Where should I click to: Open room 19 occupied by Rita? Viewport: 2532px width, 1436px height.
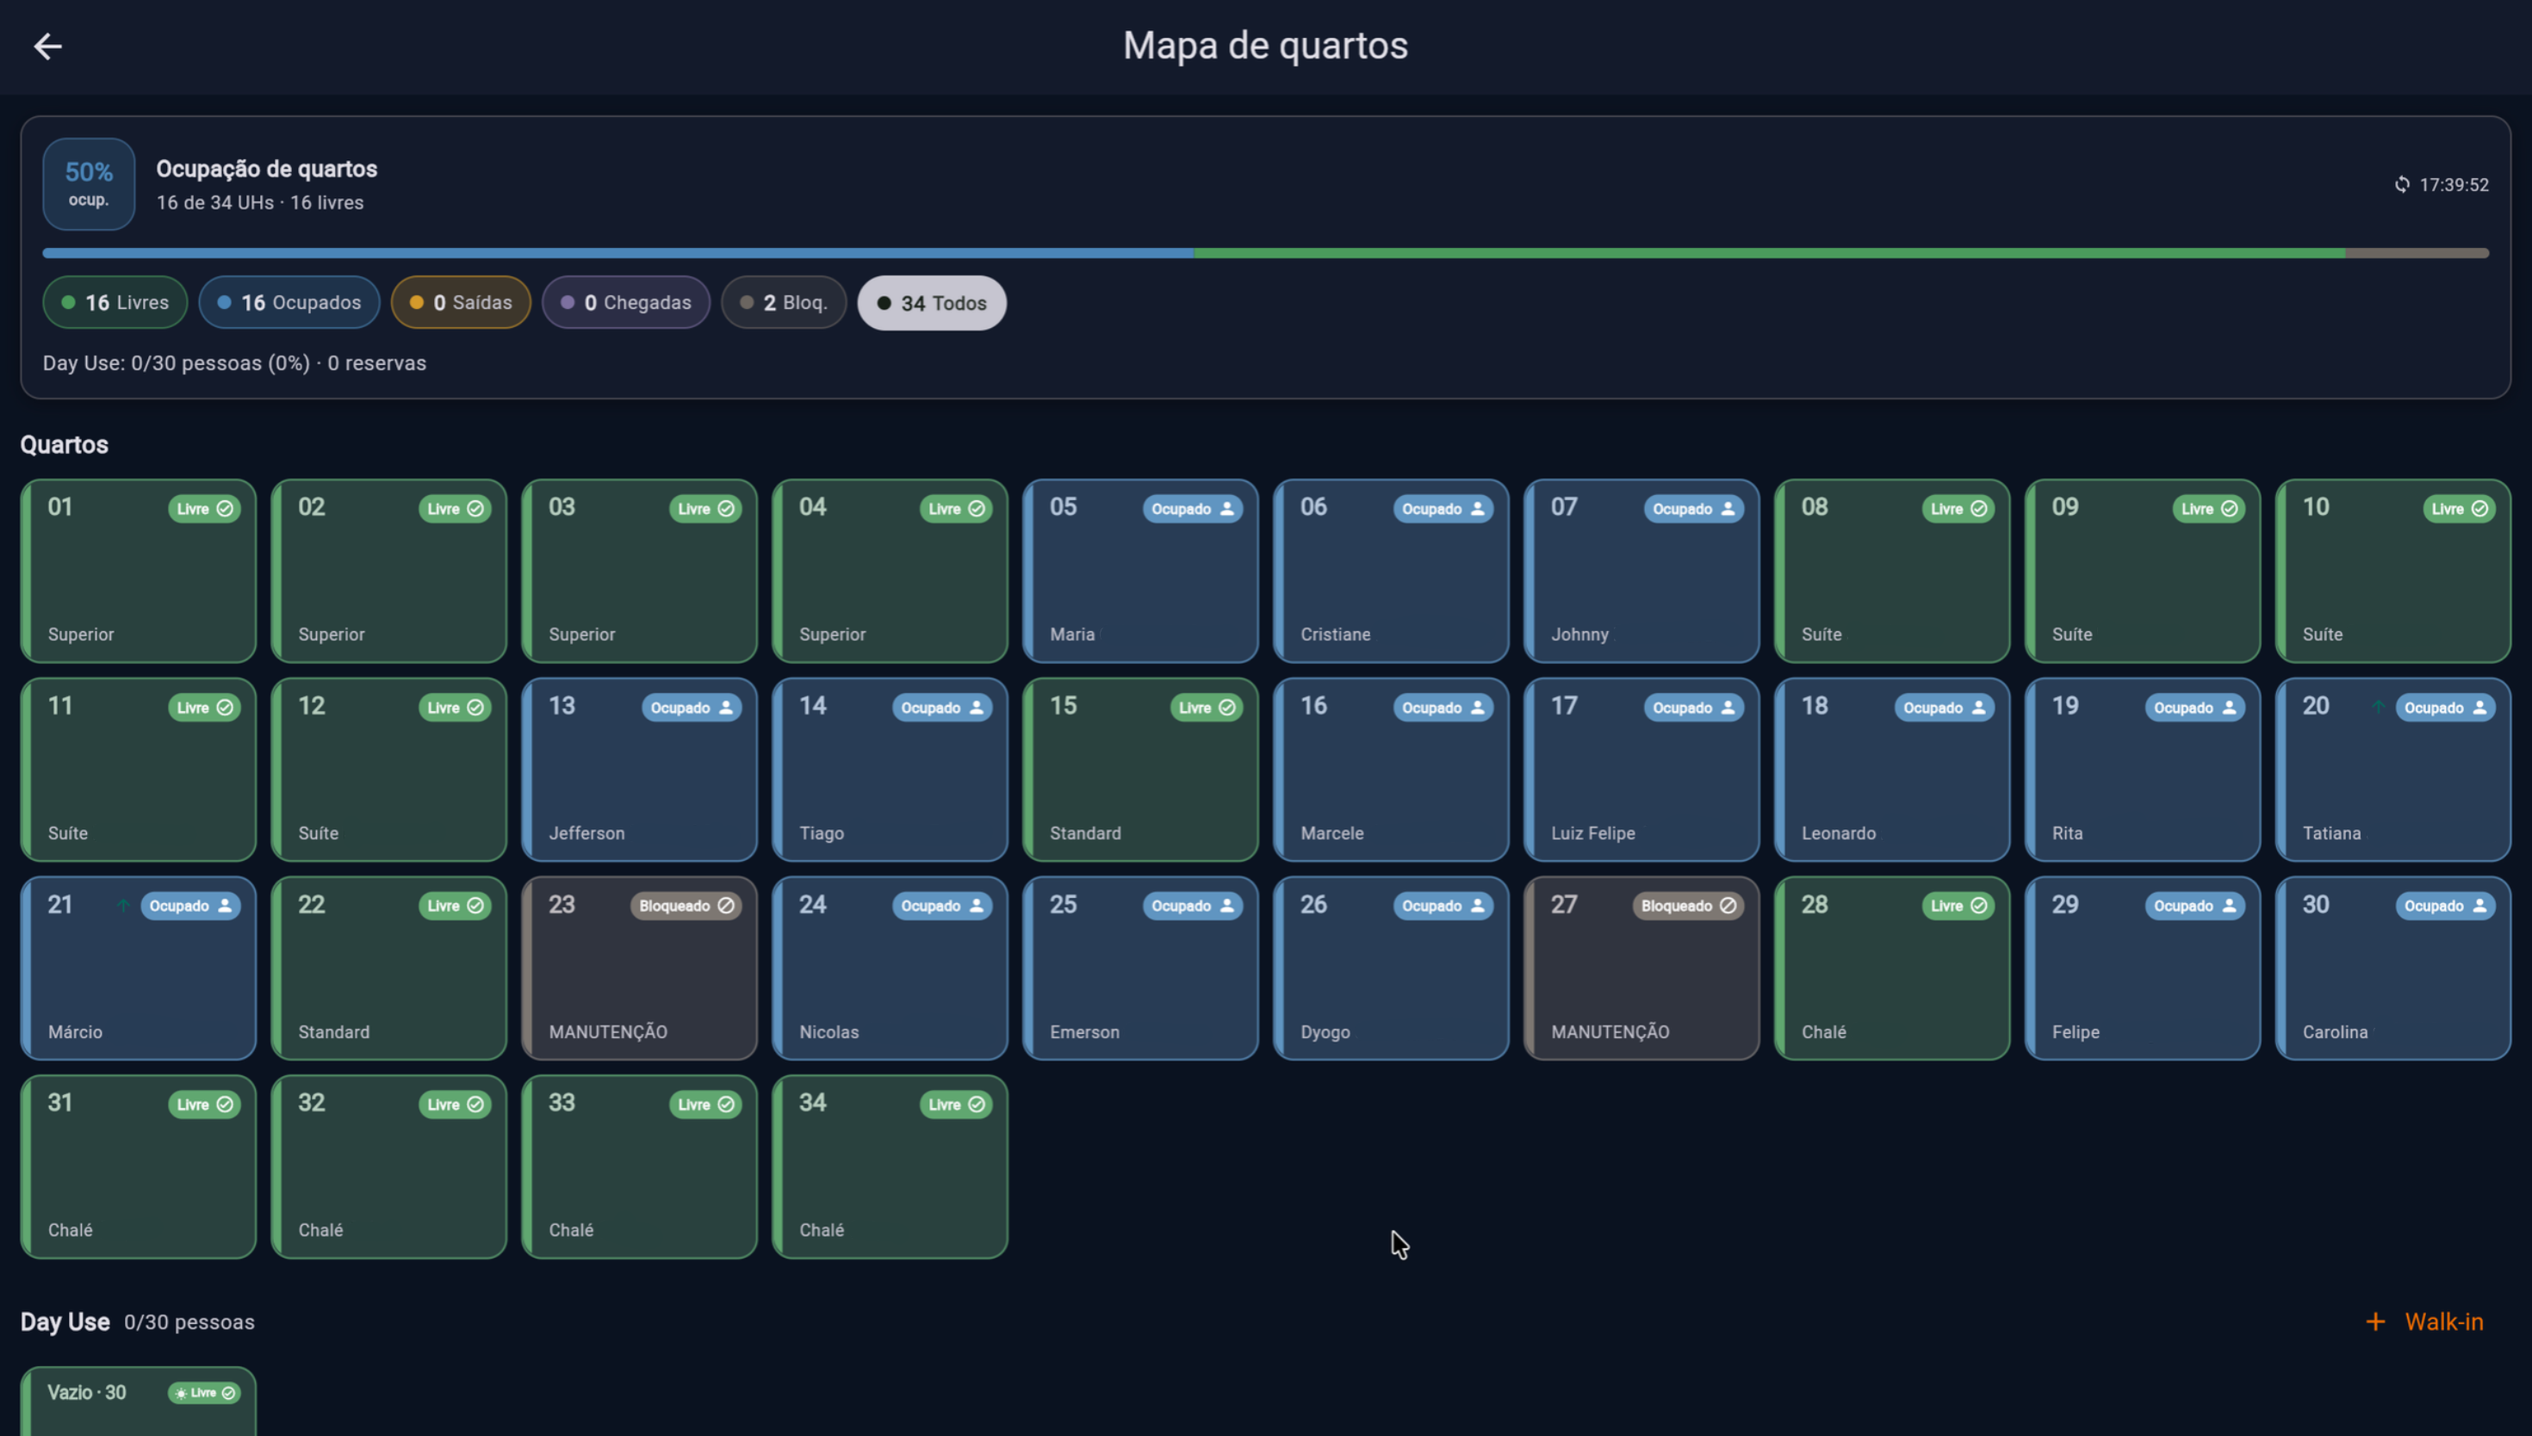[2141, 770]
